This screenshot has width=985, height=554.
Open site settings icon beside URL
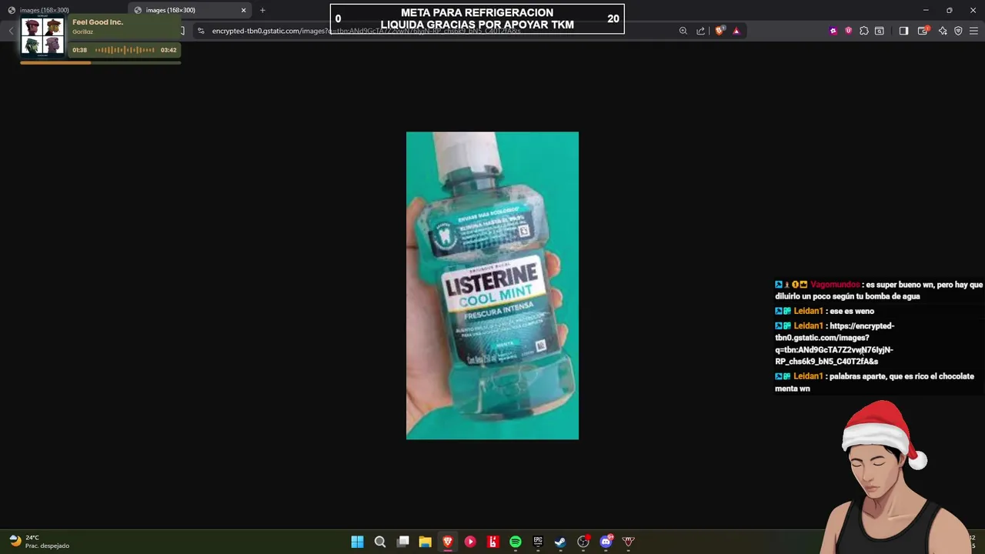(201, 31)
